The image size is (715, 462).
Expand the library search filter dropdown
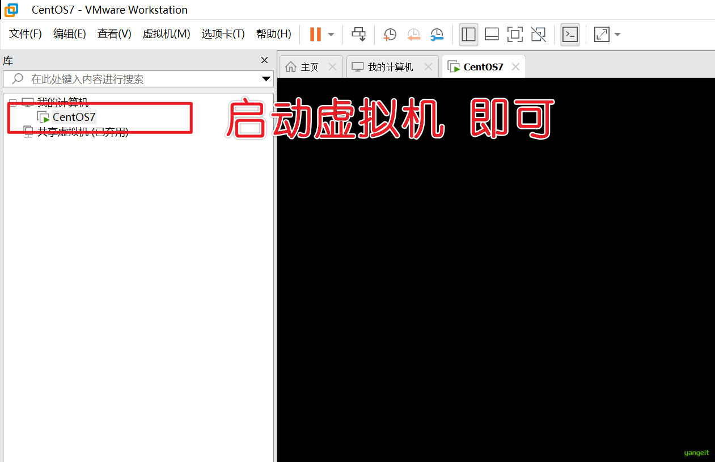click(x=265, y=79)
